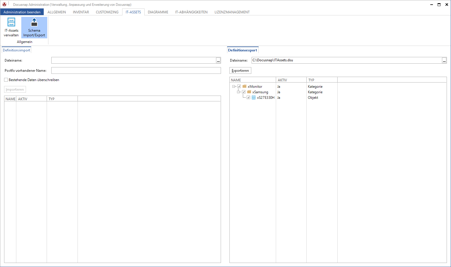Select the Definitionsexport panel tab
This screenshot has height=267, width=451.
[243, 50]
